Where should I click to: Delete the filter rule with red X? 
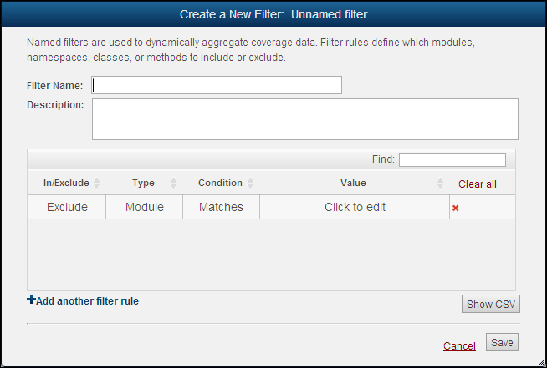click(x=456, y=208)
